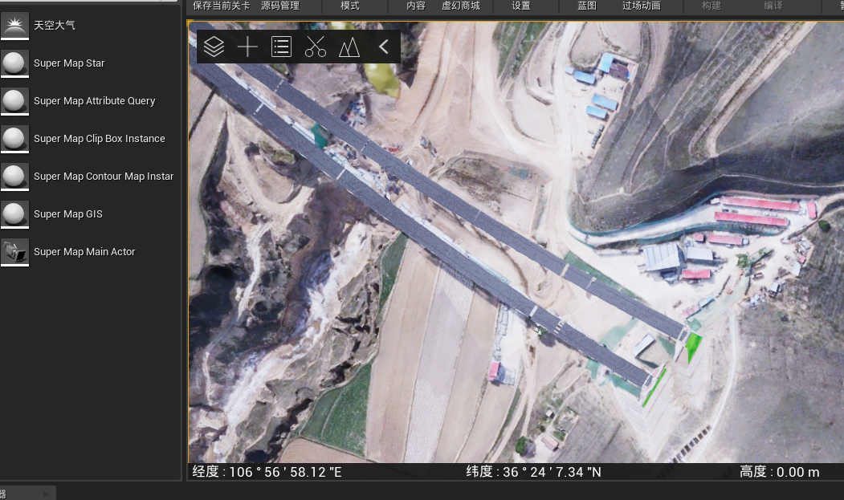Click the 虚幻商城 marketplace button
This screenshot has height=500, width=844.
click(461, 6)
